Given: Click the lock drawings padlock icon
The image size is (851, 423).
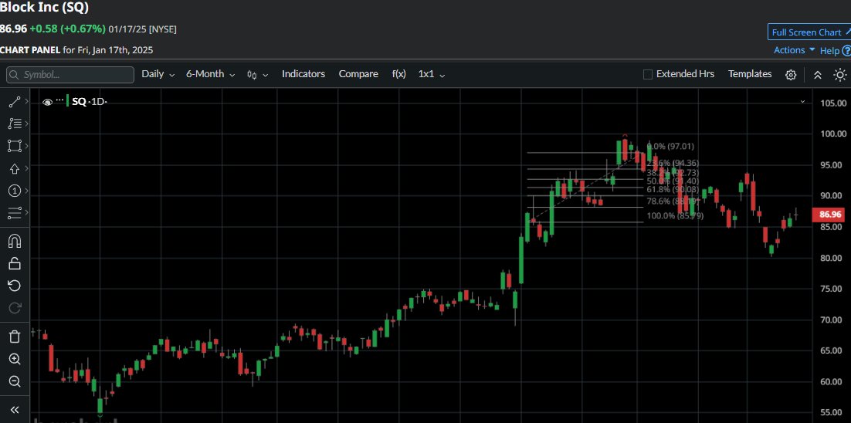Looking at the screenshot, I should coord(15,263).
